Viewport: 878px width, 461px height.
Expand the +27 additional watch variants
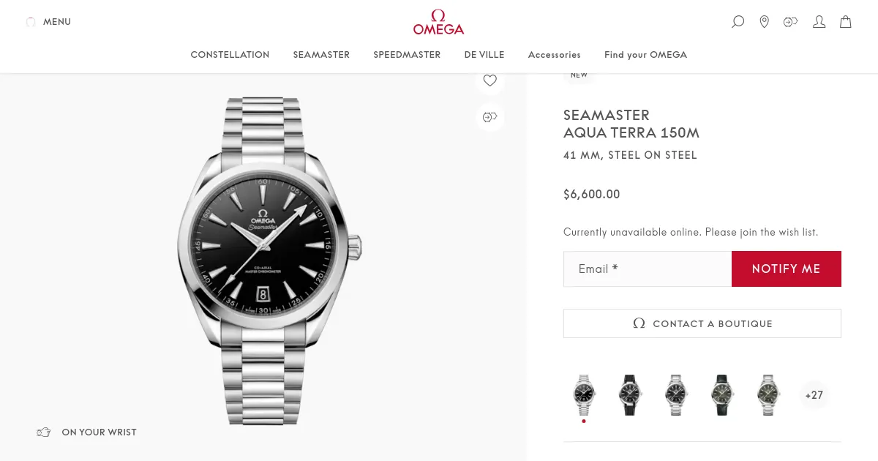coord(814,395)
